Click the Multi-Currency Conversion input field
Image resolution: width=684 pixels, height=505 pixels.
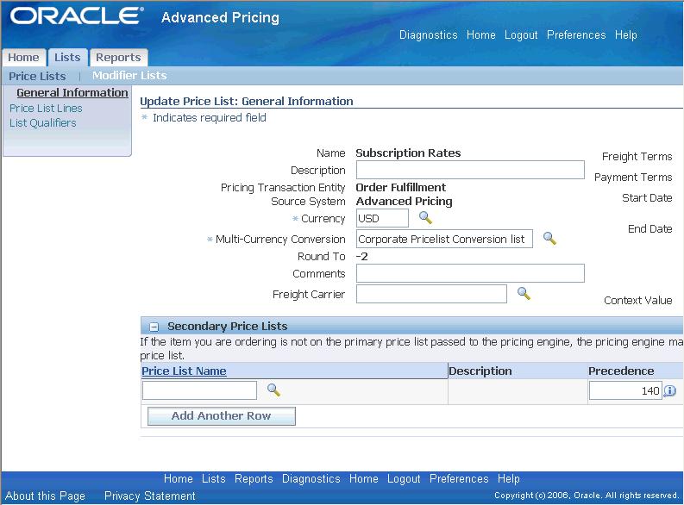coord(444,239)
